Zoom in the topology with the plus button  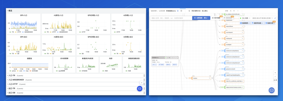coord(275,72)
